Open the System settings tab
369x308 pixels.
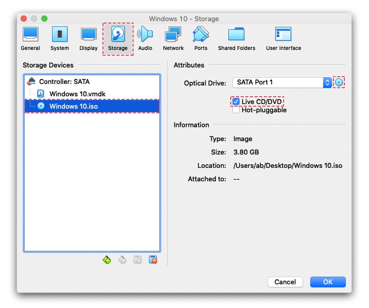click(60, 39)
